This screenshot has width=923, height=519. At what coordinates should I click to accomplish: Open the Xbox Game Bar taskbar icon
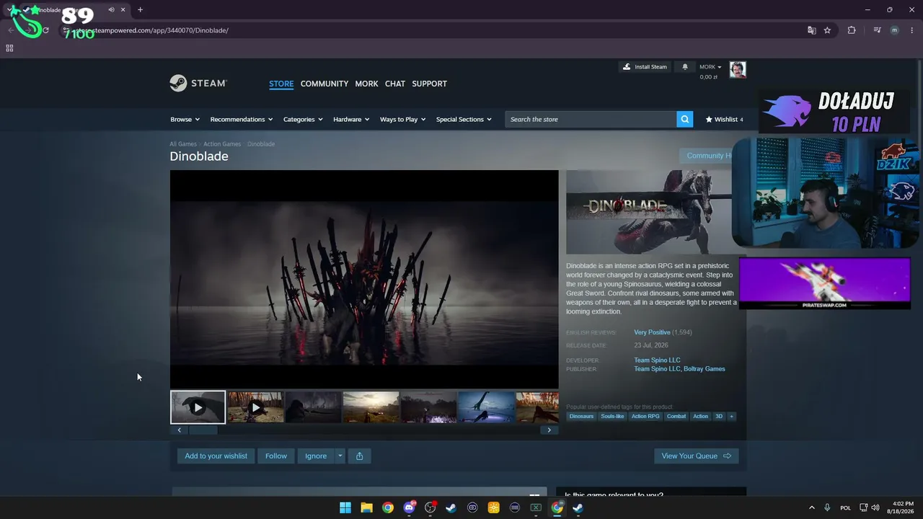click(x=536, y=507)
